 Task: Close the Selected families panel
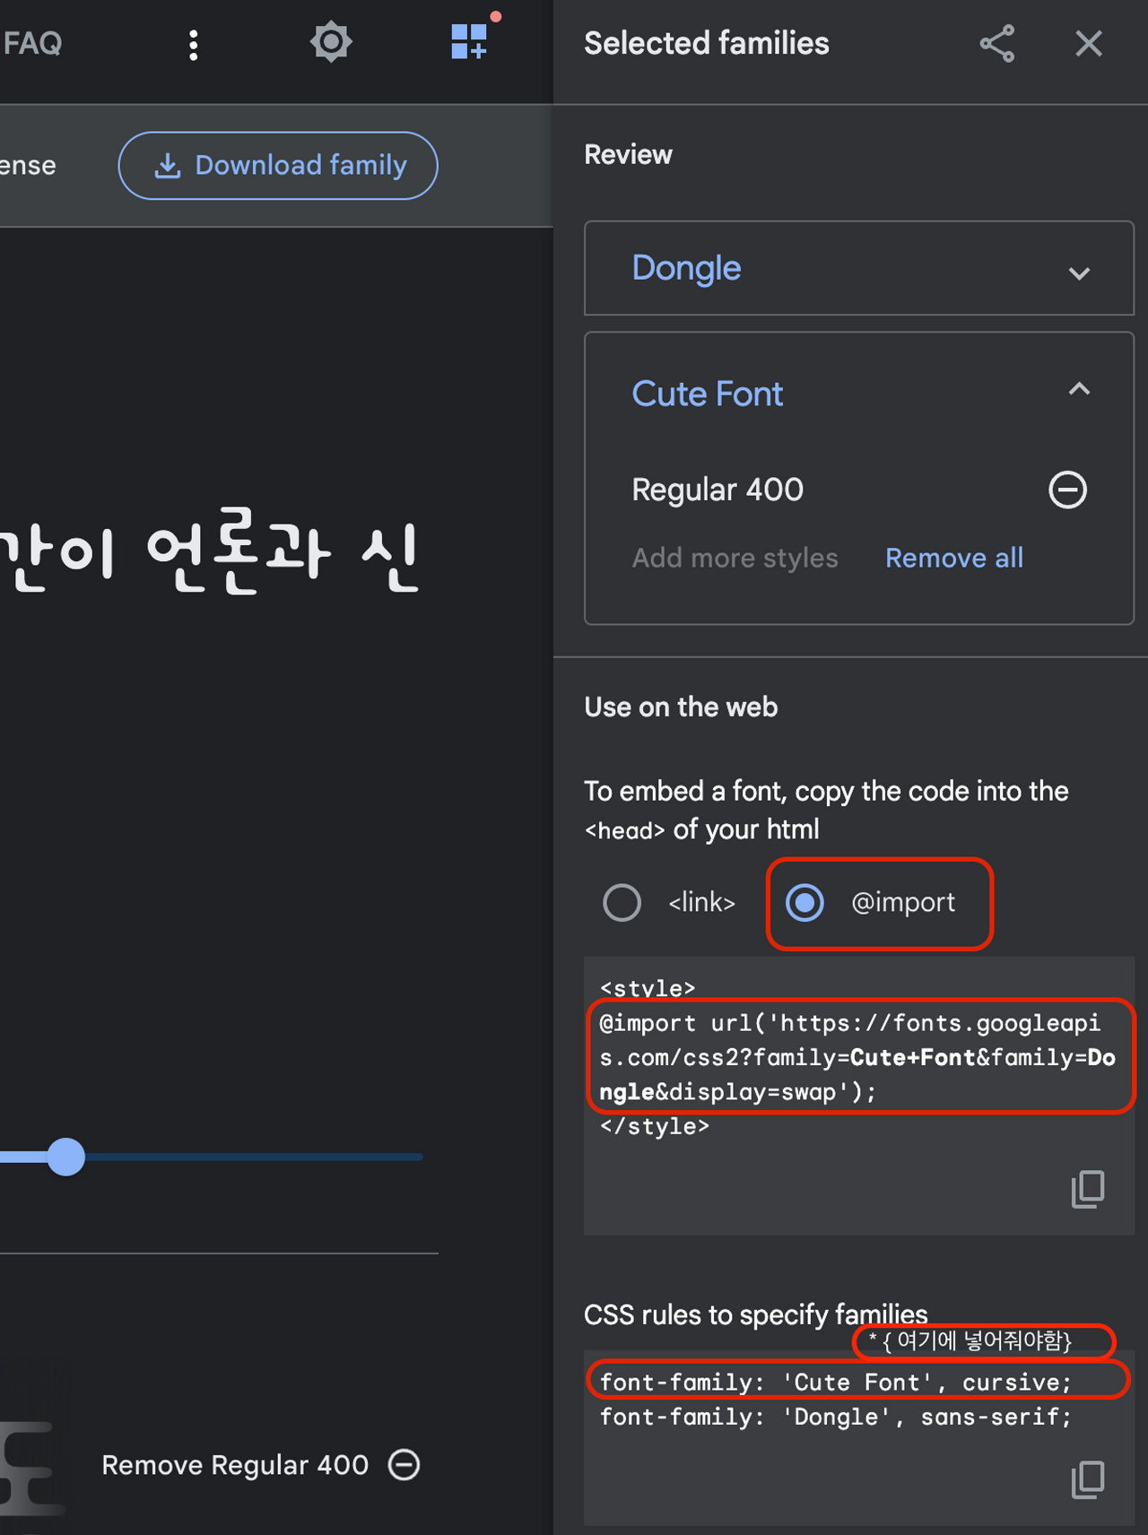pyautogui.click(x=1089, y=43)
